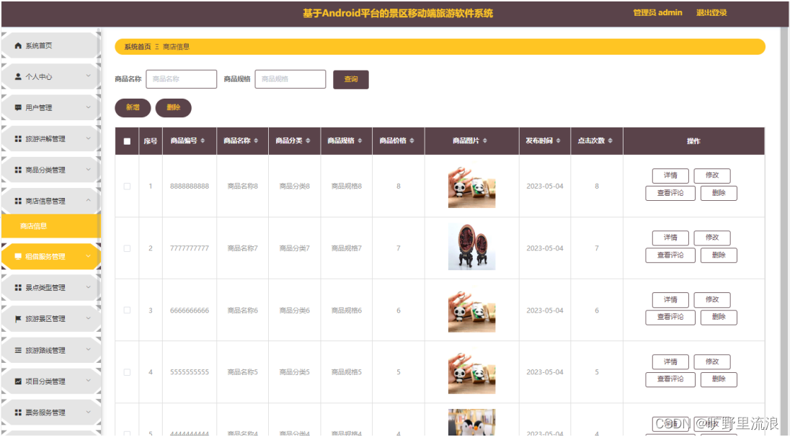790x437 pixels.
Task: Collapse the 商店信息管理 menu chevron
Action: pos(88,200)
